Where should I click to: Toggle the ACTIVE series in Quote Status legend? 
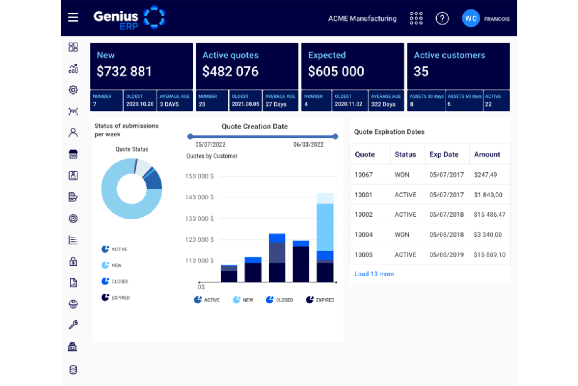(x=115, y=249)
